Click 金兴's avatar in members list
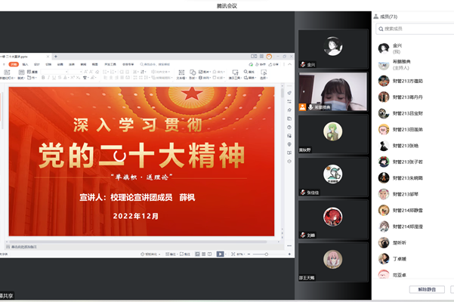 384,48
